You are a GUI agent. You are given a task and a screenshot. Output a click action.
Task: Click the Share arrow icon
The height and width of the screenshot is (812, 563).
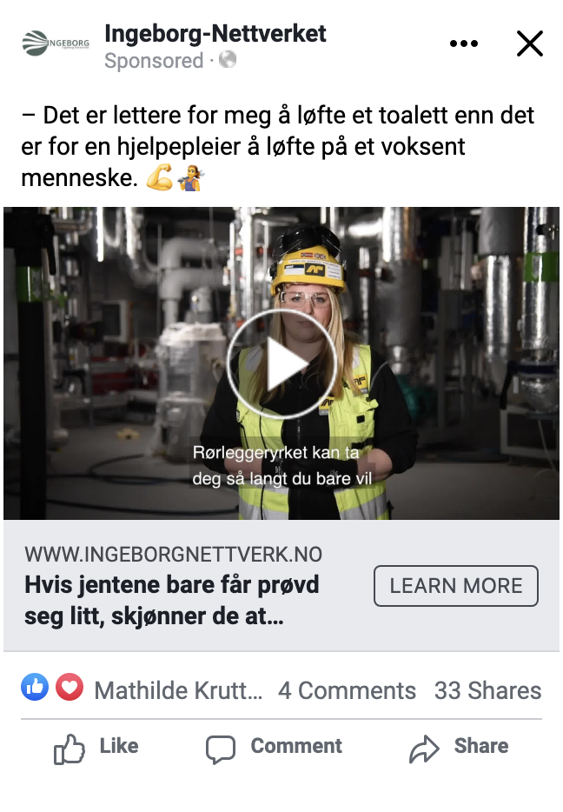point(424,749)
